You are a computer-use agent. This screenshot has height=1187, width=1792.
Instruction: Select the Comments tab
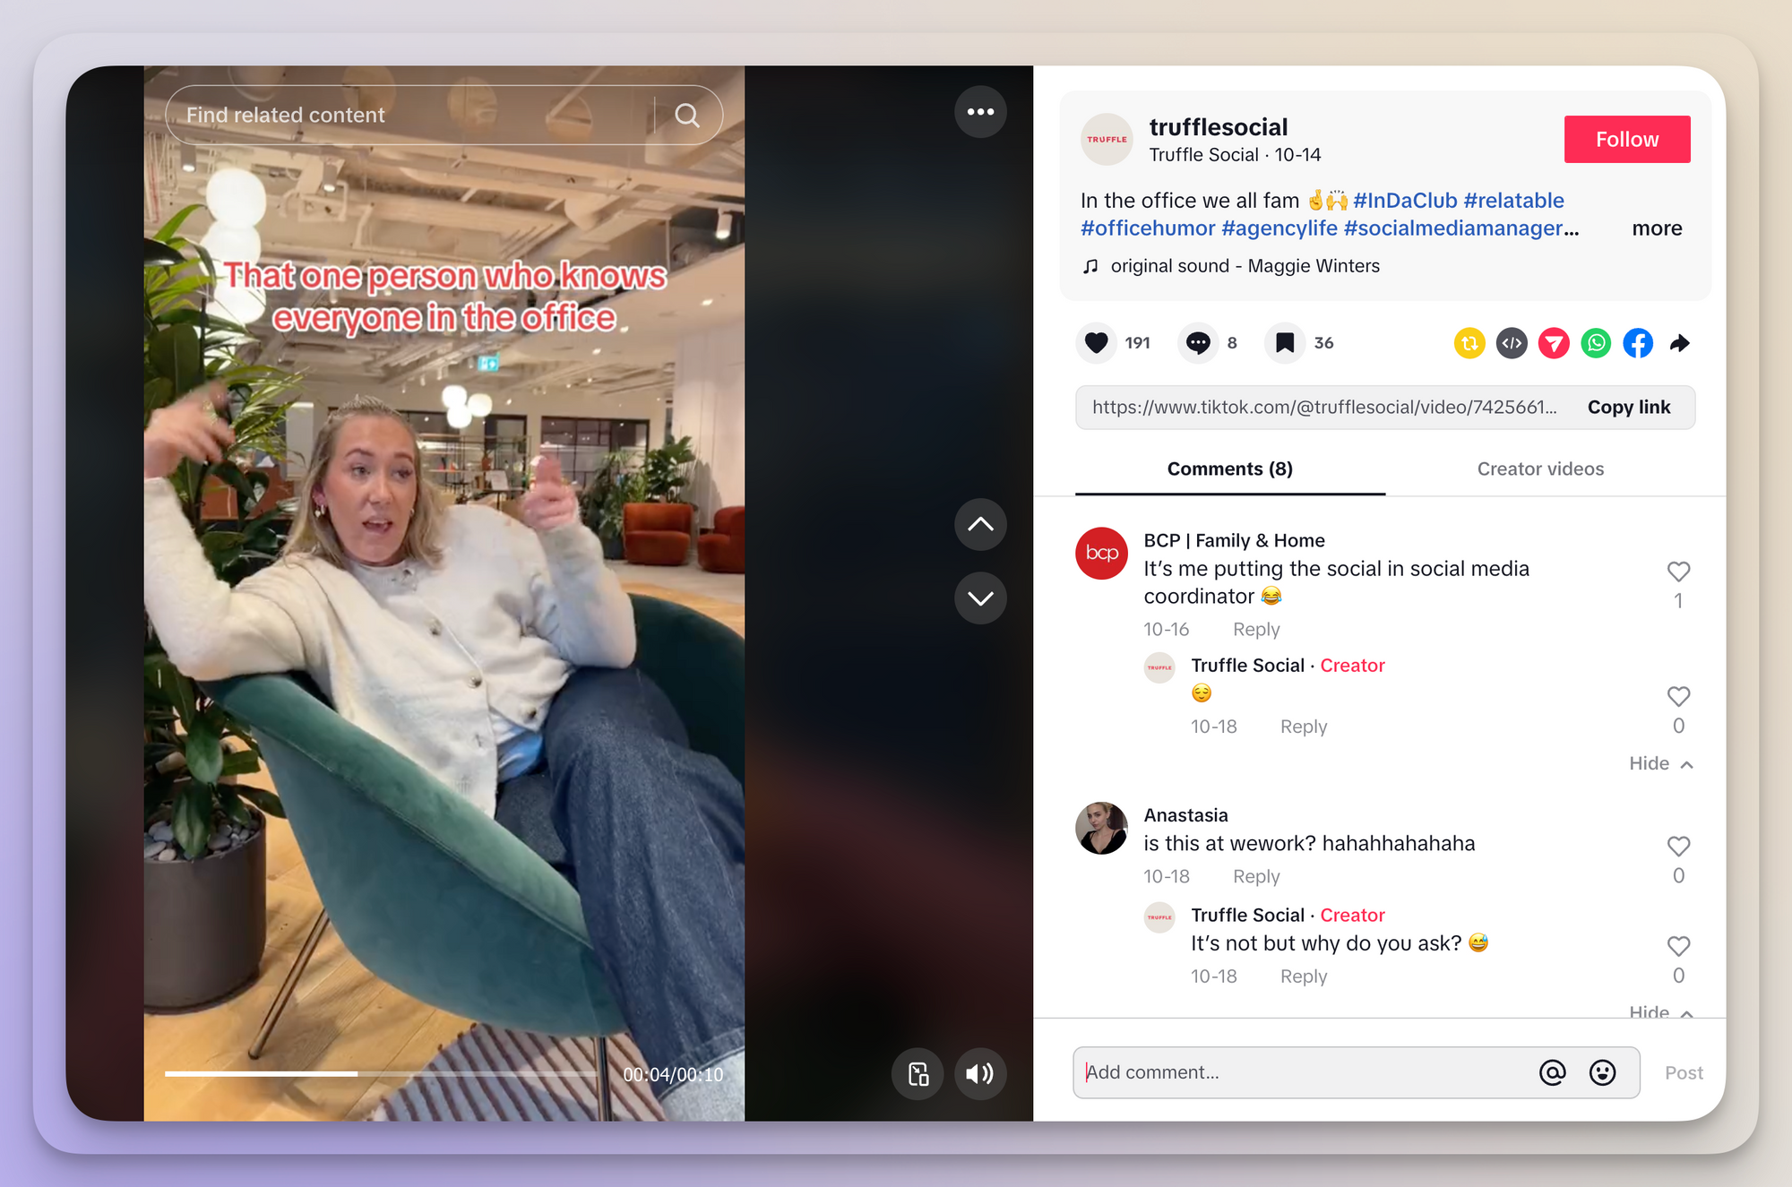pos(1229,469)
